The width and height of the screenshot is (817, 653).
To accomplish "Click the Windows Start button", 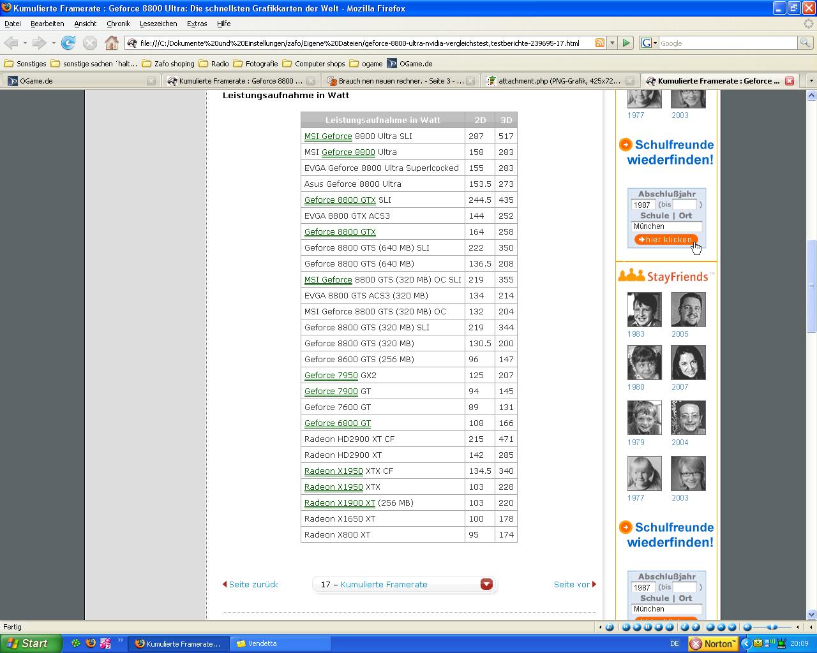I will [31, 643].
